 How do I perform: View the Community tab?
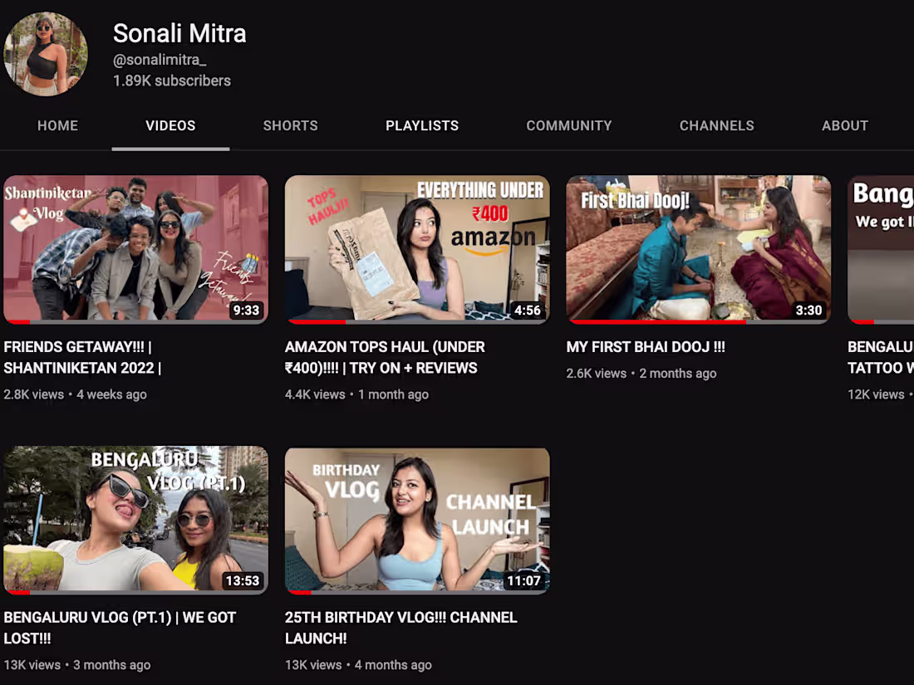click(x=568, y=125)
